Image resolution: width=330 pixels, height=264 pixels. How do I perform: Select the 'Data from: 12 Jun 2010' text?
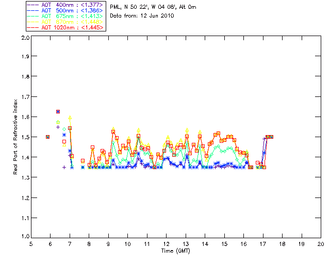tap(142, 15)
